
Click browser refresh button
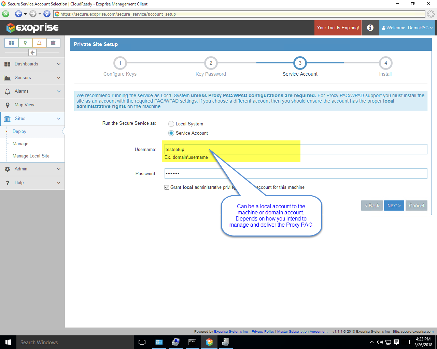[x=47, y=14]
